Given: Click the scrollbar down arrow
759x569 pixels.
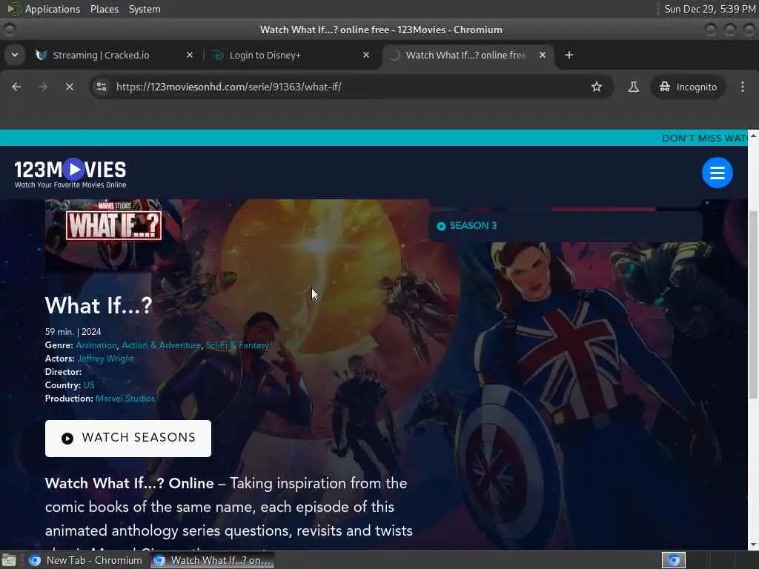Looking at the screenshot, I should pyautogui.click(x=753, y=545).
